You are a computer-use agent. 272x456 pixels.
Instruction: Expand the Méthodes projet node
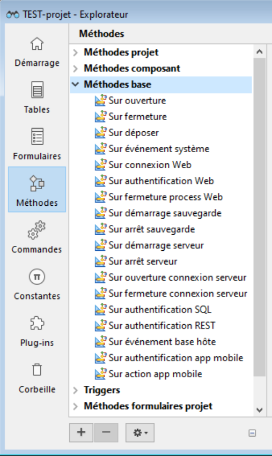coord(76,53)
